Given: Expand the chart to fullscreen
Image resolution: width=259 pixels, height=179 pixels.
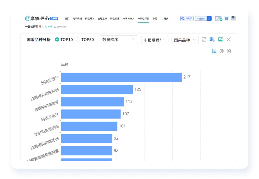Looking at the screenshot, I should pos(204,39).
